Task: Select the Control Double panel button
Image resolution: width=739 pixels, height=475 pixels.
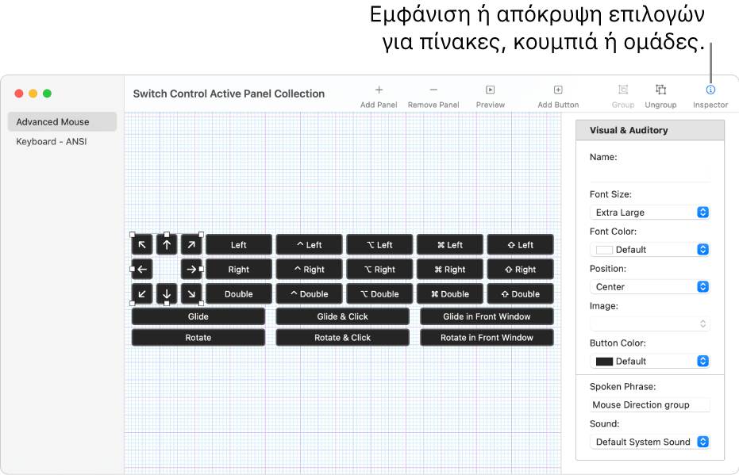Action: pos(310,293)
